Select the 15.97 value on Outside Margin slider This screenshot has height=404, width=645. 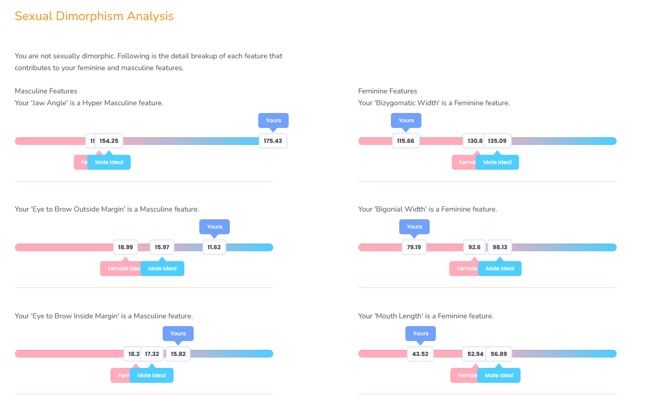(x=162, y=247)
